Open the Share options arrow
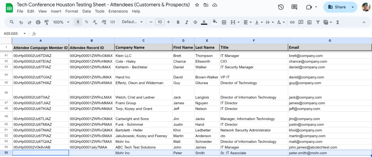372x157 pixels. (x=353, y=7)
